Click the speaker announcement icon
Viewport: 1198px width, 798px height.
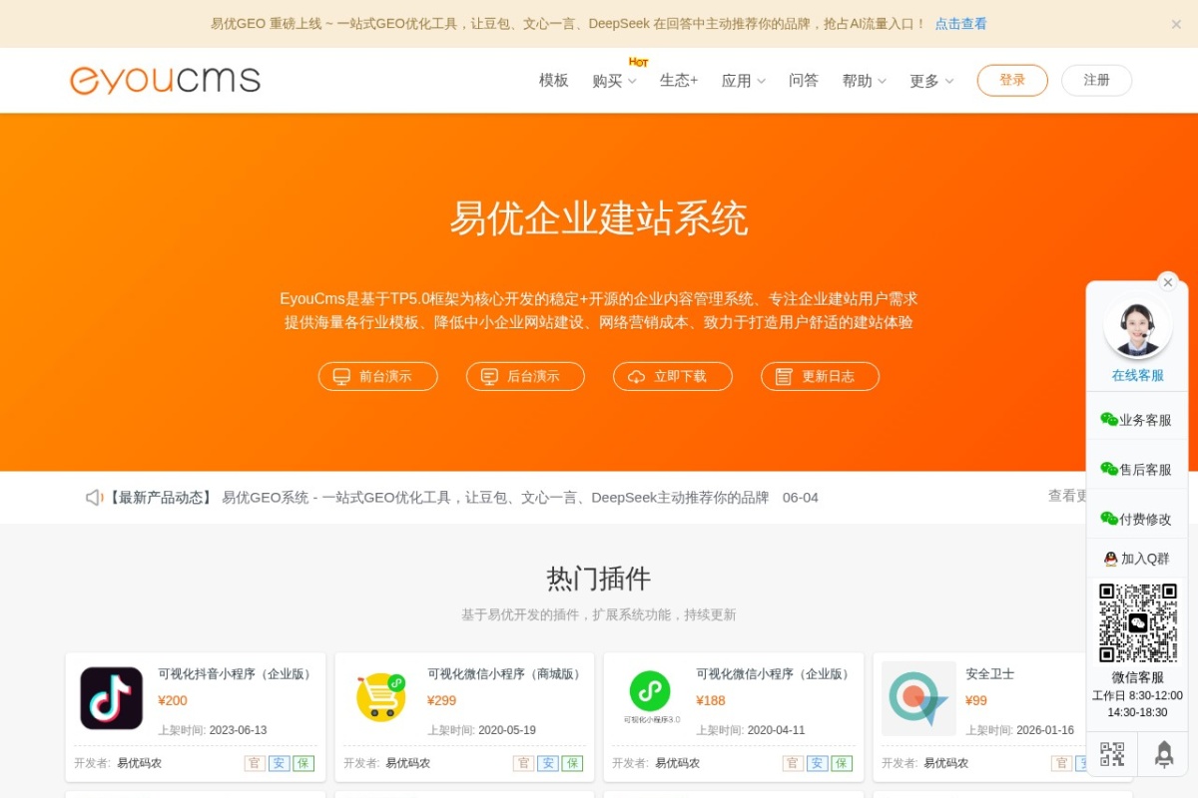(x=94, y=497)
